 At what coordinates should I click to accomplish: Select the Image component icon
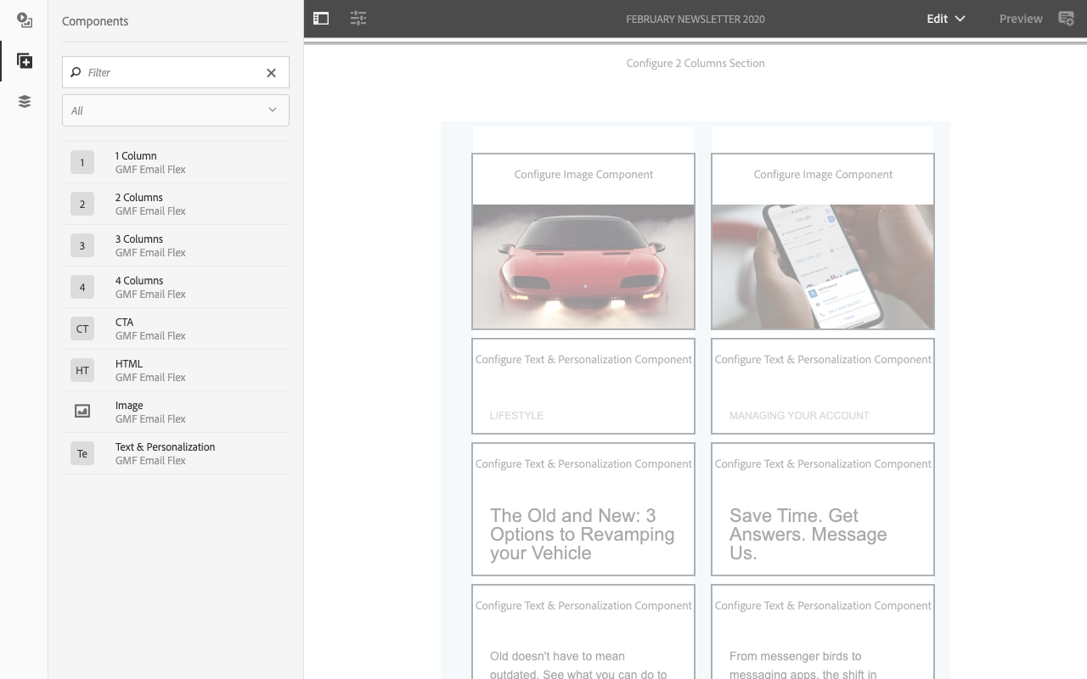coord(82,412)
